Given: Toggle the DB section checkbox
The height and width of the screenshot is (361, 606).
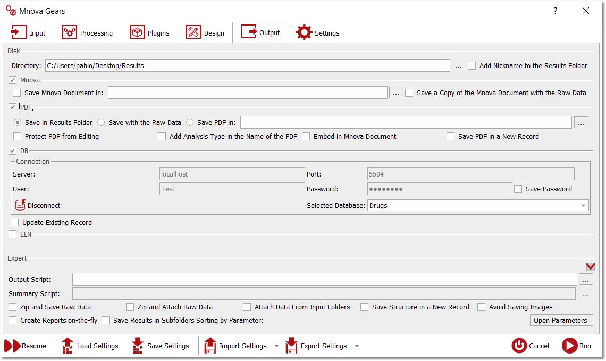Looking at the screenshot, I should 12,151.
